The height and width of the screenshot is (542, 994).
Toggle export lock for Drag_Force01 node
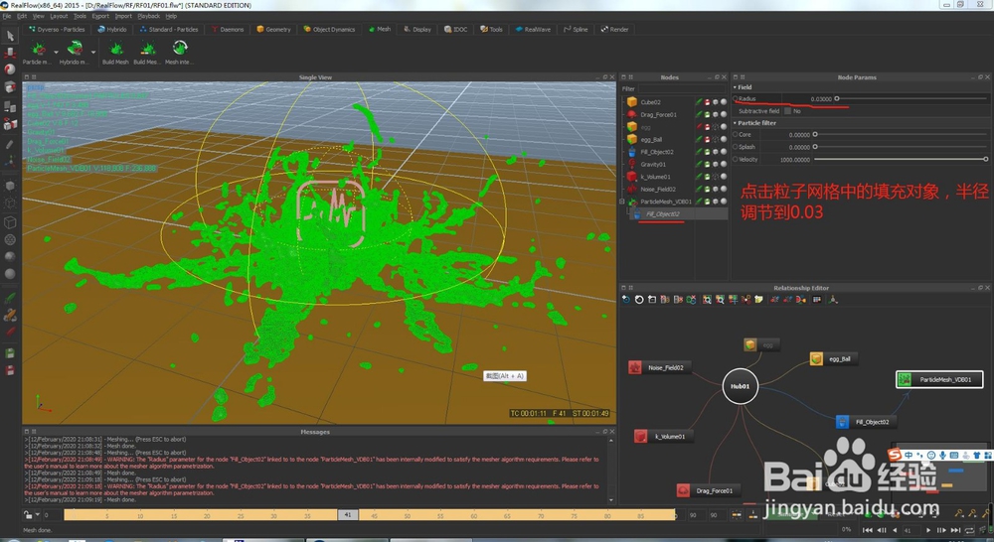[x=707, y=114]
